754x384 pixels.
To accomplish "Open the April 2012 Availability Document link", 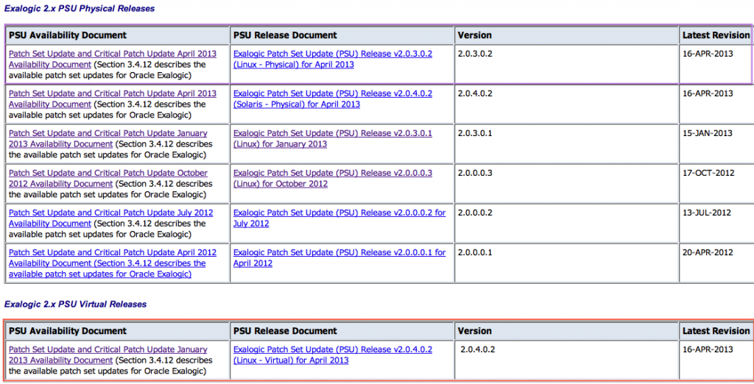I will click(x=113, y=263).
